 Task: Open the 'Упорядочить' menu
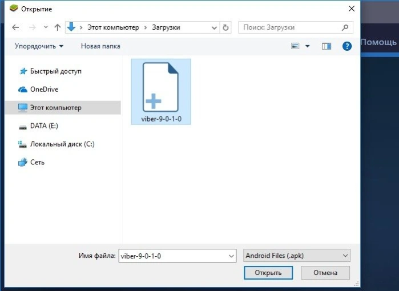click(x=39, y=46)
